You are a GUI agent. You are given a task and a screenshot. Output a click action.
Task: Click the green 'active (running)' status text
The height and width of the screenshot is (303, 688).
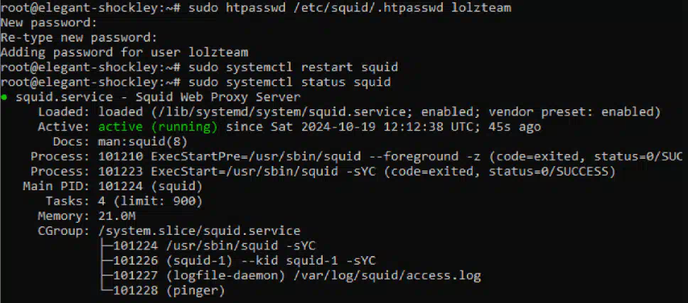click(x=158, y=128)
